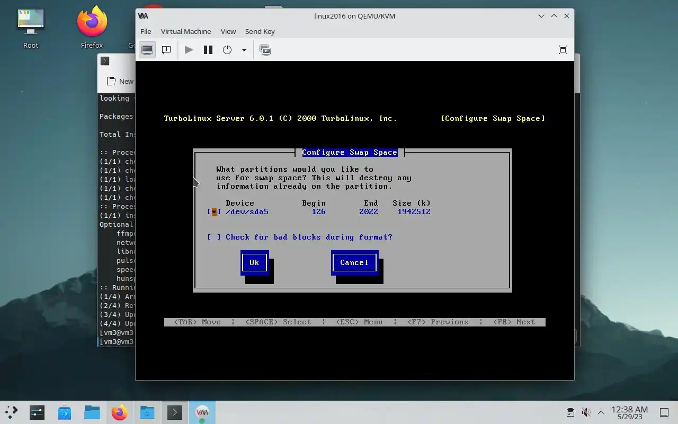Viewport: 678px width, 424px height.
Task: Click the terminal window's prompt icon
Action: click(x=105, y=61)
